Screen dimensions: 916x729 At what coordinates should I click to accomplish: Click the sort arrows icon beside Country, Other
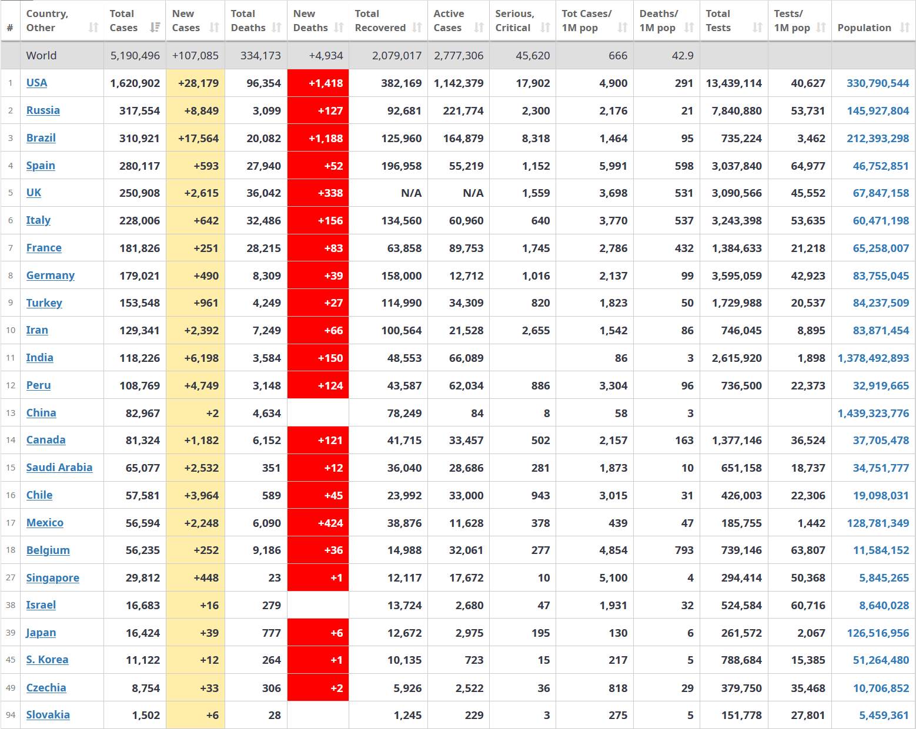coord(93,28)
